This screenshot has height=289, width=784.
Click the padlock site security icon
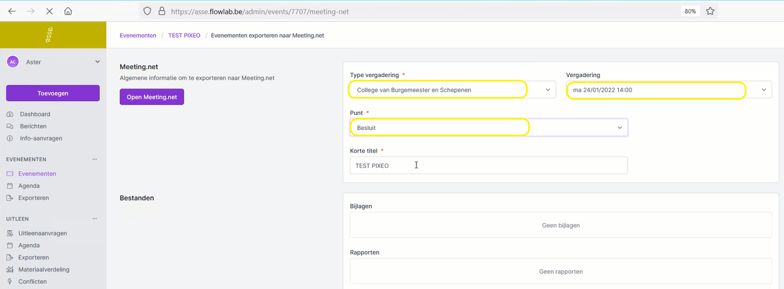(162, 11)
